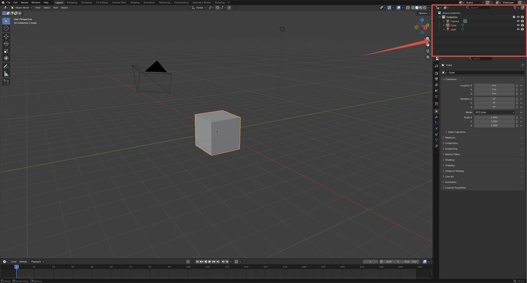Screen dimensions: 527x283
Task: Select the Select Box tool
Action: pos(6,21)
